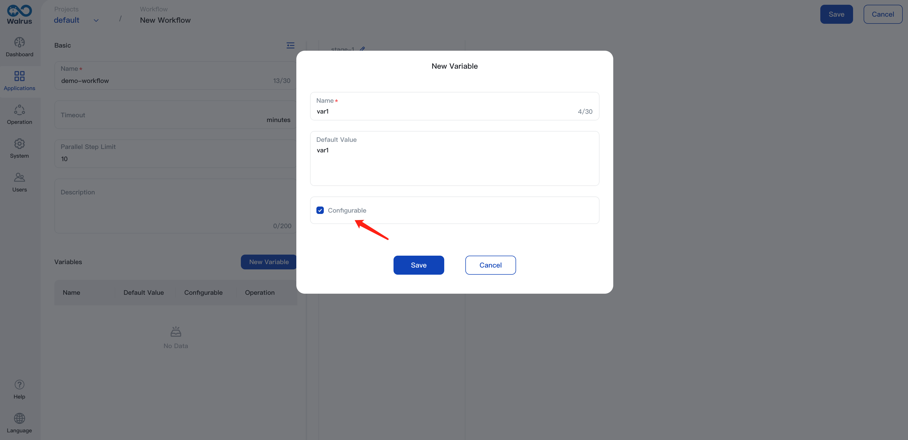Switch Language settings
This screenshot has height=440, width=908.
[x=19, y=423]
